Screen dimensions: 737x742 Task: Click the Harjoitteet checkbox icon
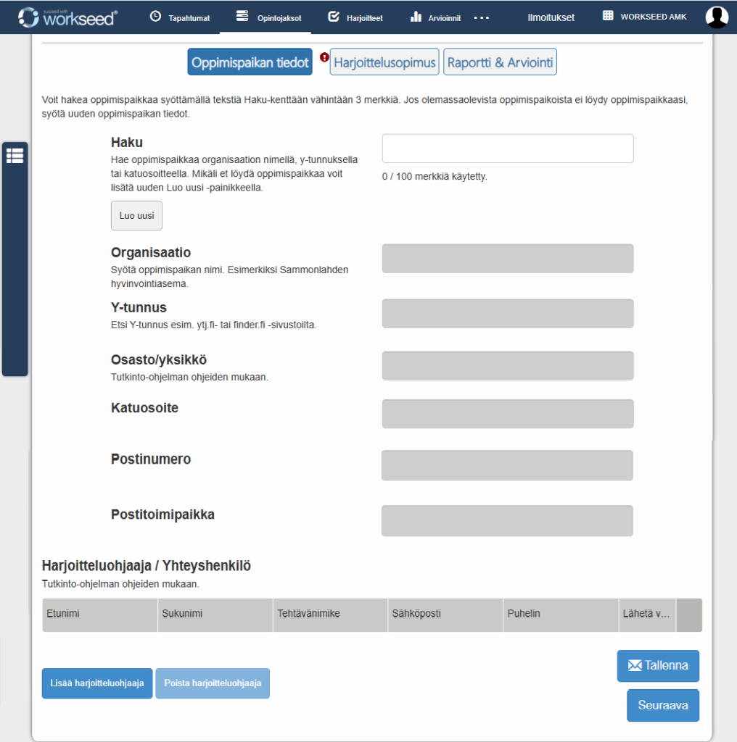(x=334, y=17)
